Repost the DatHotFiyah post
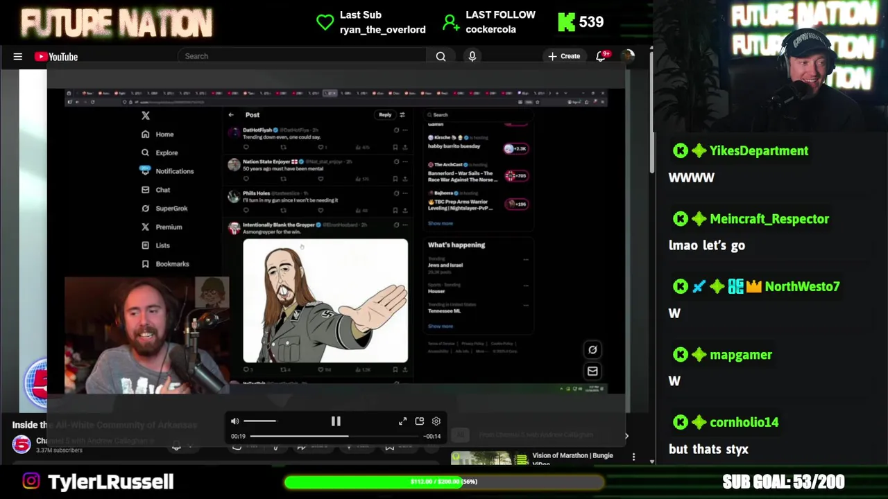 (x=283, y=147)
